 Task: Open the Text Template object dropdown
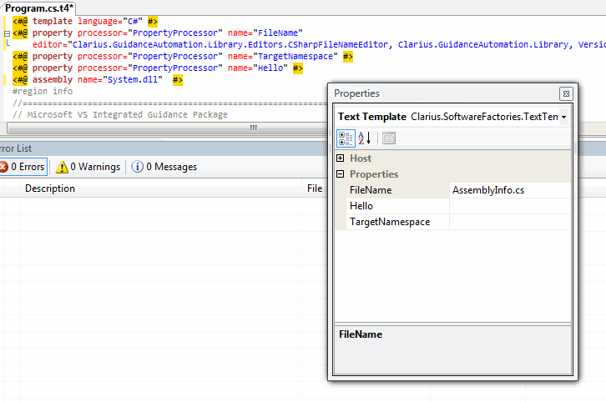pos(564,117)
